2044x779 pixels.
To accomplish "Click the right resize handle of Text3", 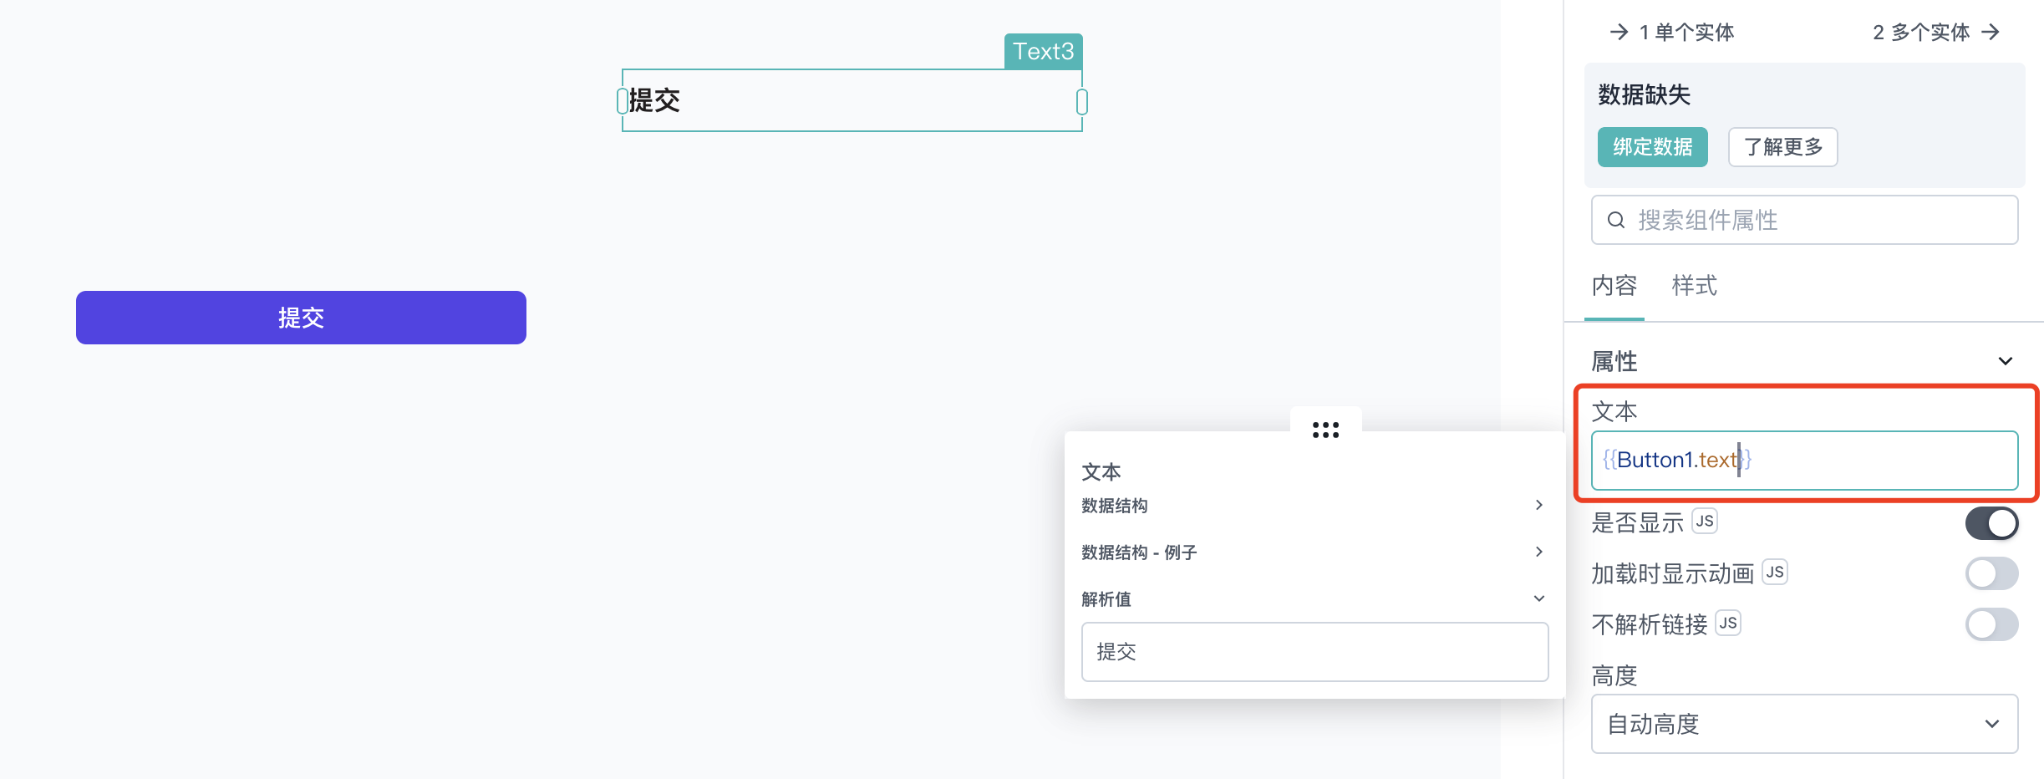I will pos(1082,102).
